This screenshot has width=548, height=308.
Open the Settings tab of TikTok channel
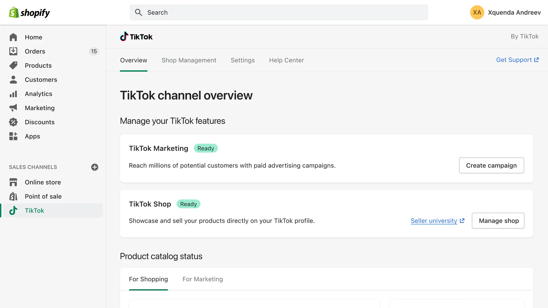242,60
